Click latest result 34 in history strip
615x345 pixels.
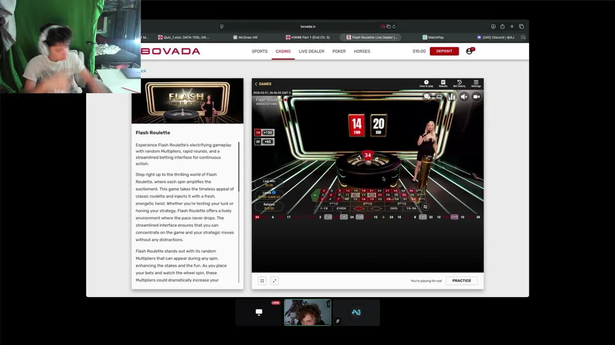257,217
